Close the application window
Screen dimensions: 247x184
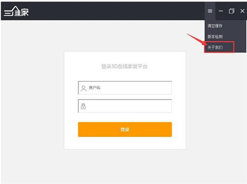click(x=242, y=11)
